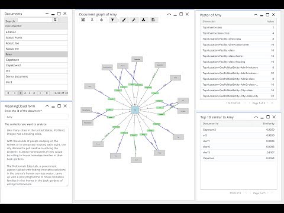
Task: Select page 4 in Documents pager
Action: pyautogui.click(x=34, y=93)
